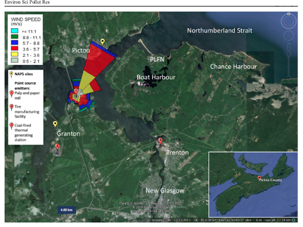This screenshot has width=303, height=227.
Task: Click the yellow 2.1 - 3.6 legend swatch
Action: [14, 55]
